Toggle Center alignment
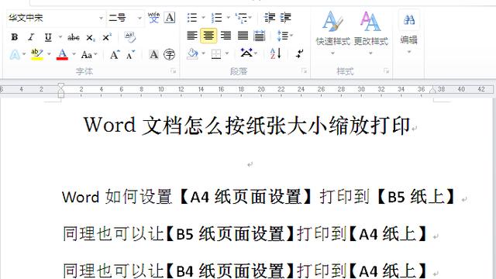The height and width of the screenshot is (279, 496). pyautogui.click(x=208, y=36)
